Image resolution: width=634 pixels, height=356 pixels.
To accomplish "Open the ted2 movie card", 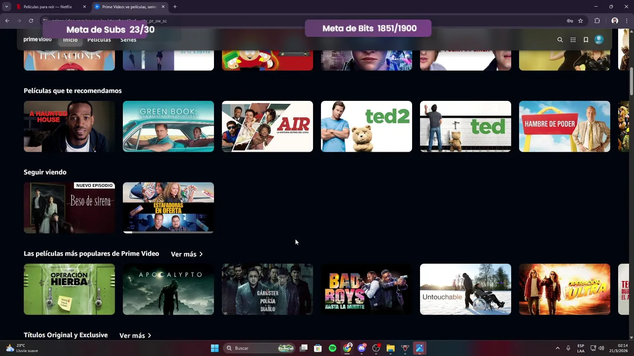I will pos(367,127).
